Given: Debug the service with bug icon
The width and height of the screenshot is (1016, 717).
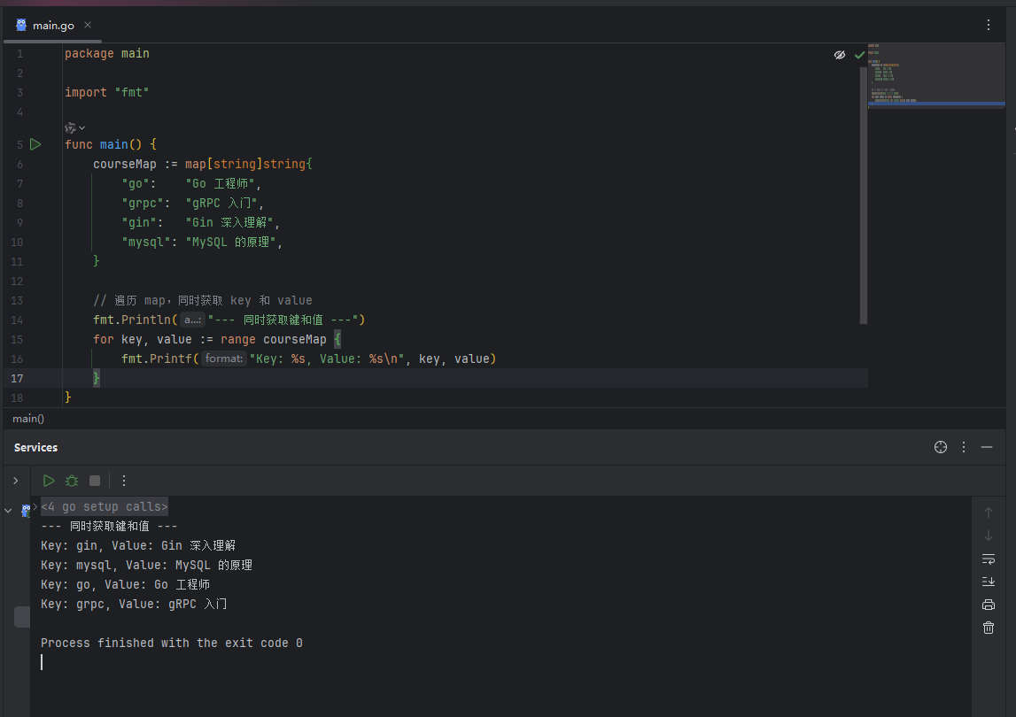Looking at the screenshot, I should [x=71, y=481].
